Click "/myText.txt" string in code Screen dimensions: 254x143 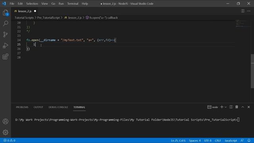tap(72, 40)
